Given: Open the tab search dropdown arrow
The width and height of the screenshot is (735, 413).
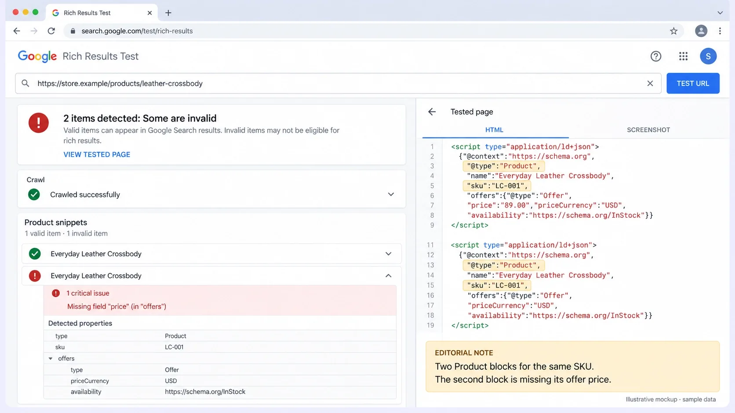Looking at the screenshot, I should (720, 13).
